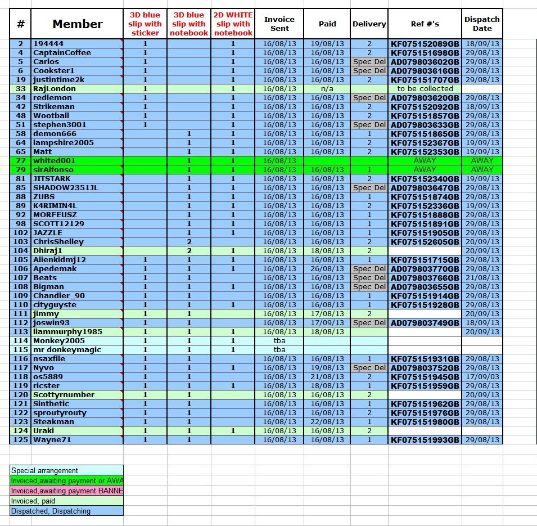Click member cell mr donkeymagic

coord(77,350)
